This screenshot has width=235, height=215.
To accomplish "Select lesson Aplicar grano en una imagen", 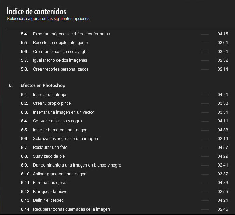I will click(x=60, y=174).
